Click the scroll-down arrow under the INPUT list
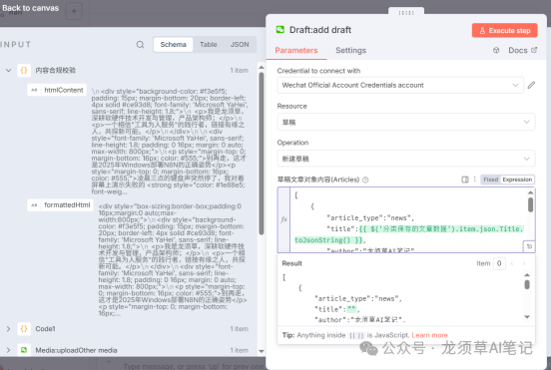Viewport: 551px width, 370px height. click(262, 351)
